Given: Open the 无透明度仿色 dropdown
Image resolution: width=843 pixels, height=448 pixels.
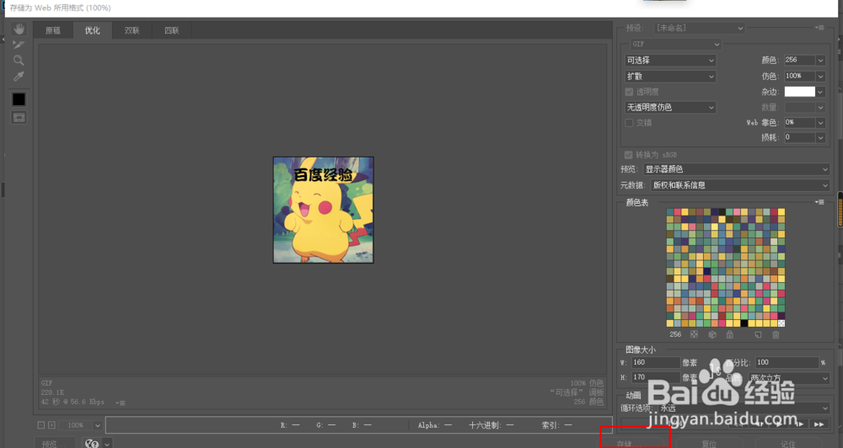Looking at the screenshot, I should [670, 108].
